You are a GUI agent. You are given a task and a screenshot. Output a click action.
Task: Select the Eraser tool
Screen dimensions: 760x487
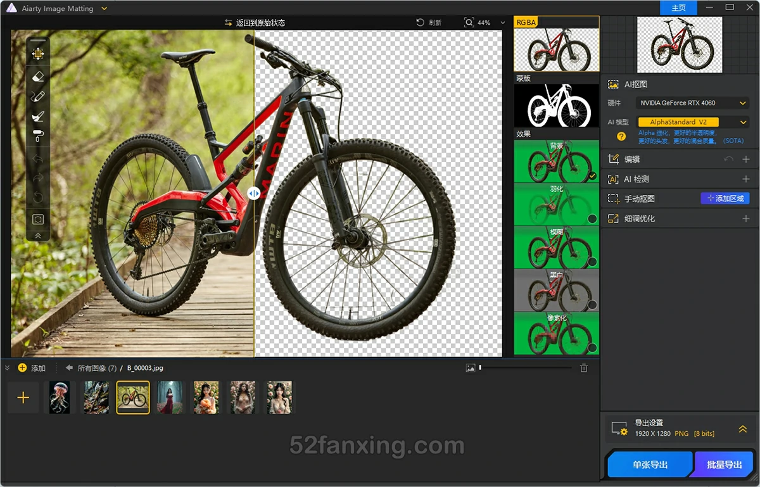[38, 76]
